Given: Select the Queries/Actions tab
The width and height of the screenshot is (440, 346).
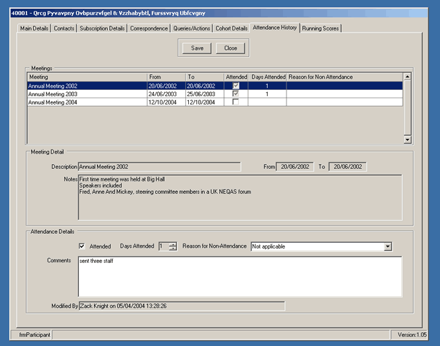Looking at the screenshot, I should click(192, 28).
